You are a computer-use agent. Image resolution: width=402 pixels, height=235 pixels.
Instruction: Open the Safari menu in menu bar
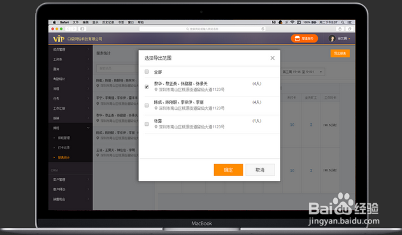pyautogui.click(x=64, y=22)
